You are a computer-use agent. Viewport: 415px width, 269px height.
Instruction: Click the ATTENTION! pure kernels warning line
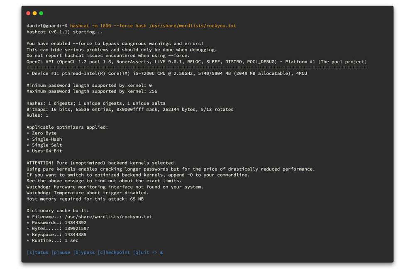tap(101, 163)
